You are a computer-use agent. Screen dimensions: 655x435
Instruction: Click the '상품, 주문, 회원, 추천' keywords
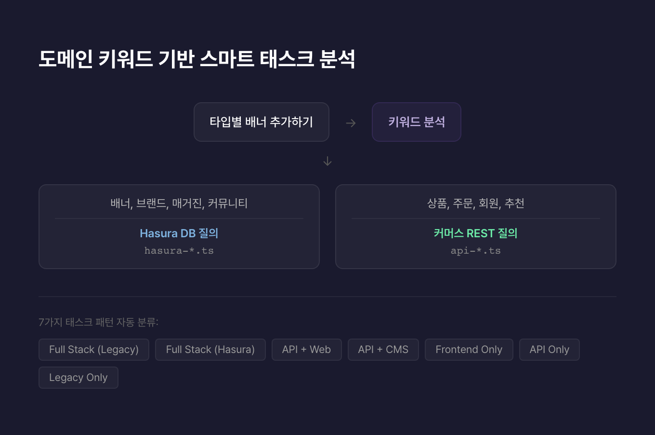(x=475, y=204)
